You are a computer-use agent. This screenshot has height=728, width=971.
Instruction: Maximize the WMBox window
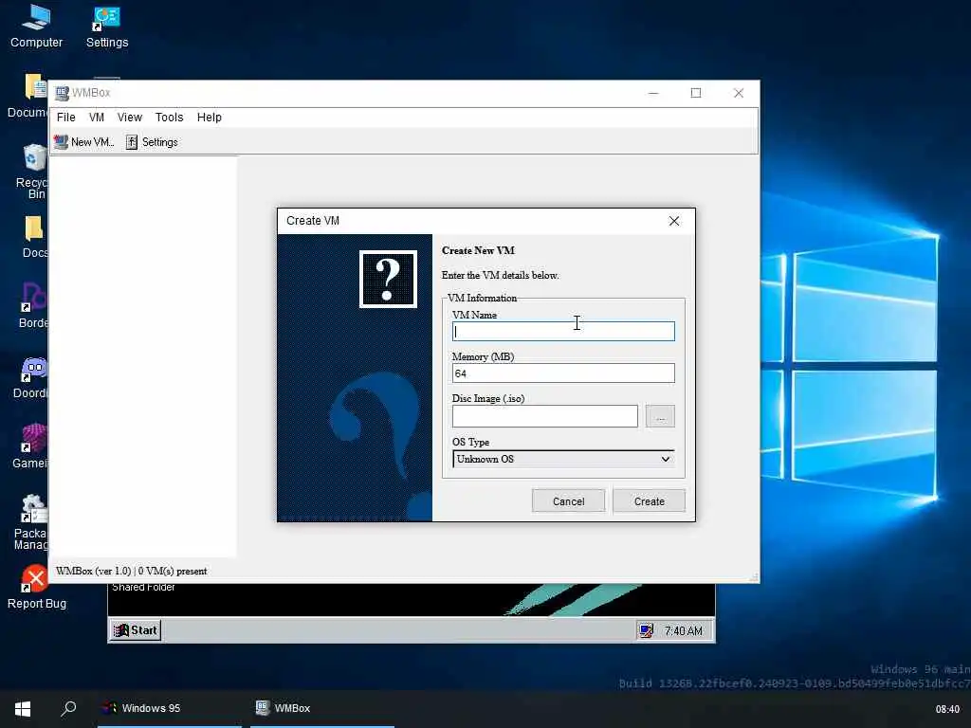pyautogui.click(x=696, y=93)
